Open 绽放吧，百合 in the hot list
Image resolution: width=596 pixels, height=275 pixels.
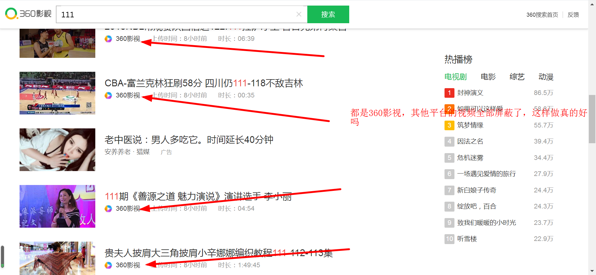tap(476, 206)
